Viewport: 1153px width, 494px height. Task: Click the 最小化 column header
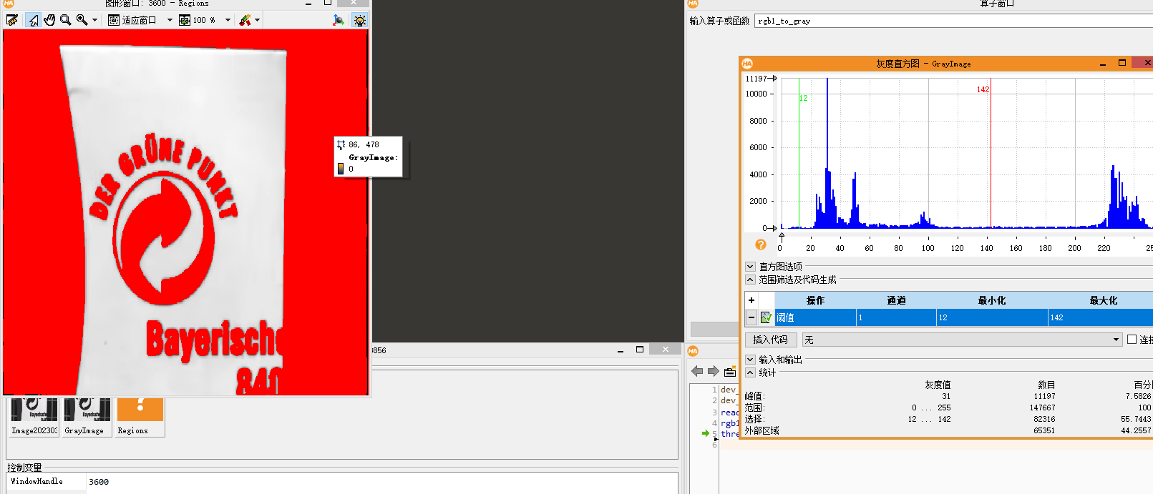pyautogui.click(x=992, y=300)
